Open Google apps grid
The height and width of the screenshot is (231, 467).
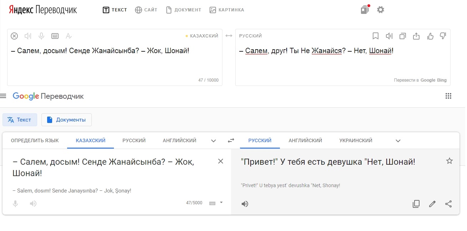point(448,96)
